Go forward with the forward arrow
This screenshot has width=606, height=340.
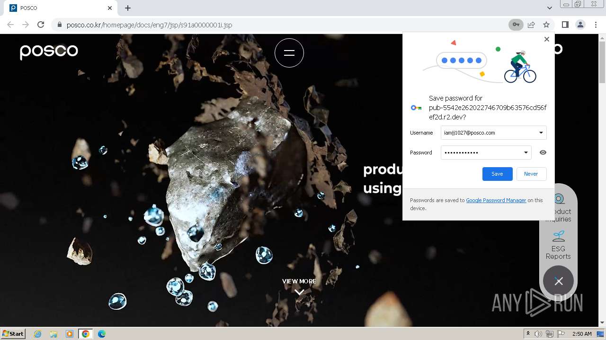point(26,25)
